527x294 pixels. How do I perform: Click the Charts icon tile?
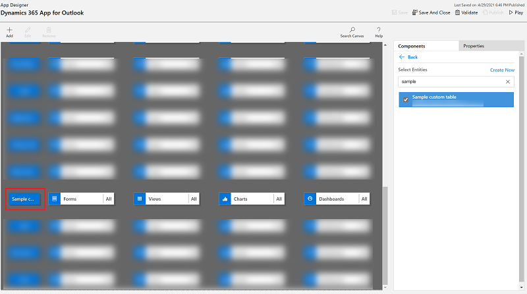[225, 199]
